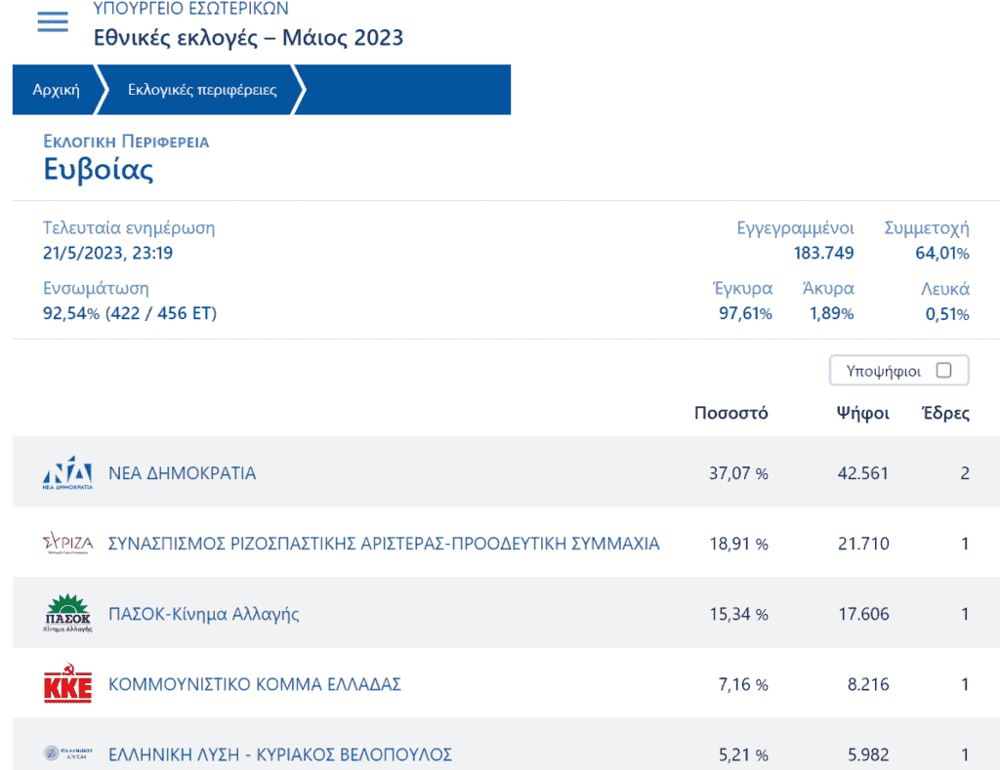Click the Εθνικές εκλογές – Μάιος 2023 title
The width and height of the screenshot is (1000, 770).
[x=248, y=38]
